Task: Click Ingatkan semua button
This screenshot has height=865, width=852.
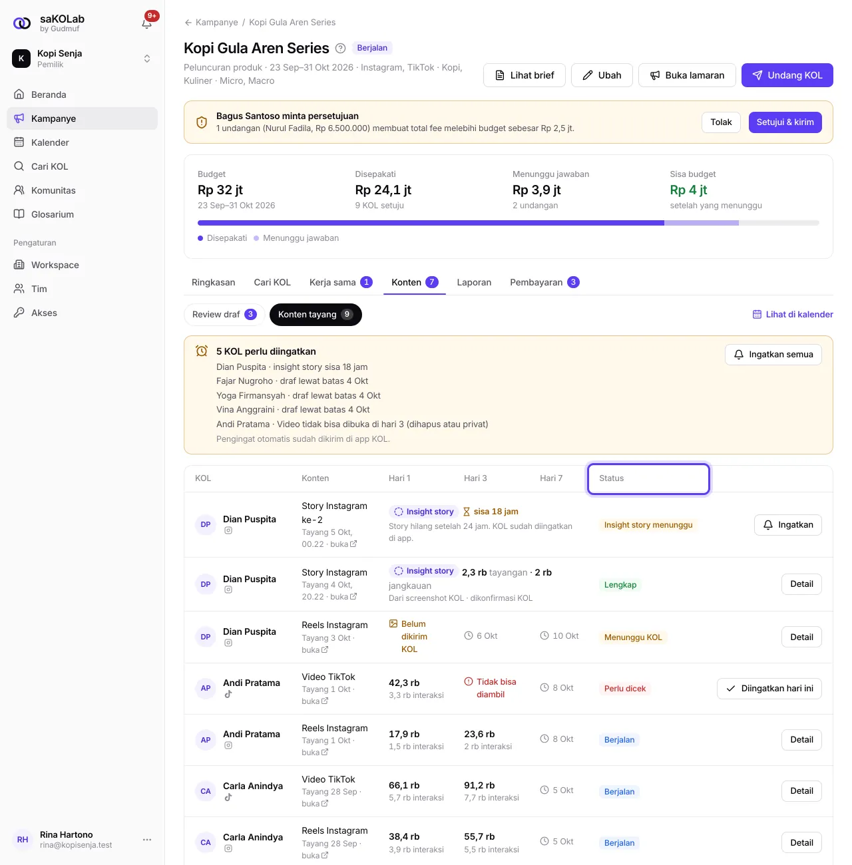Action: 773,355
